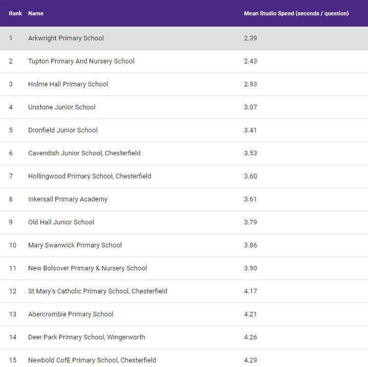Viewport: 368px width, 367px height.
Task: Click the Name column header
Action: [36, 13]
